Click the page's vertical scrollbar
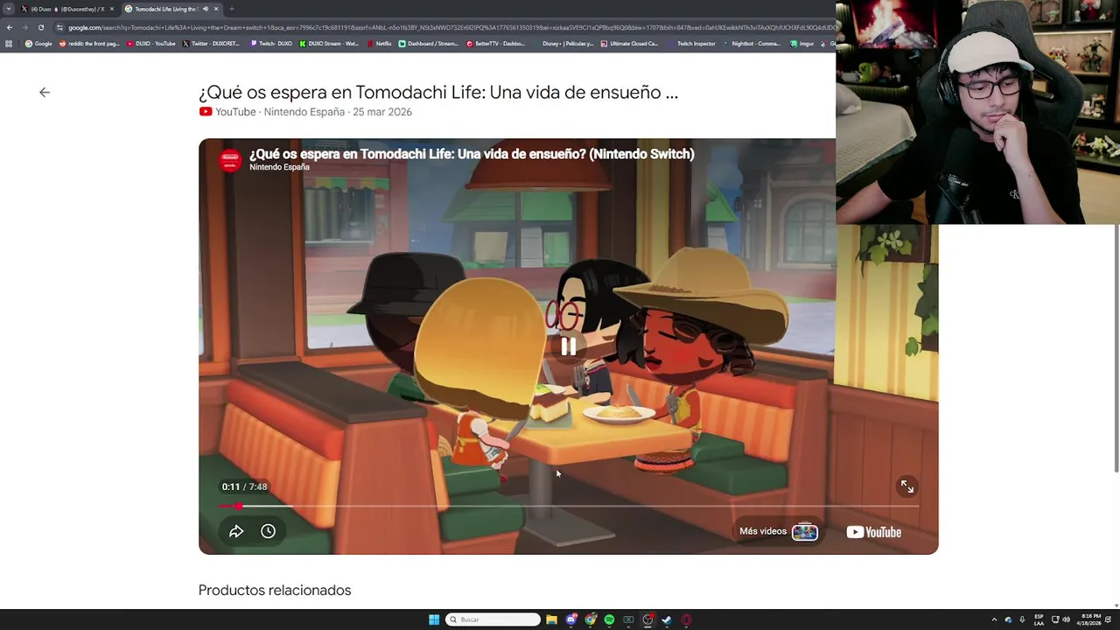The height and width of the screenshot is (630, 1120). (x=1116, y=350)
